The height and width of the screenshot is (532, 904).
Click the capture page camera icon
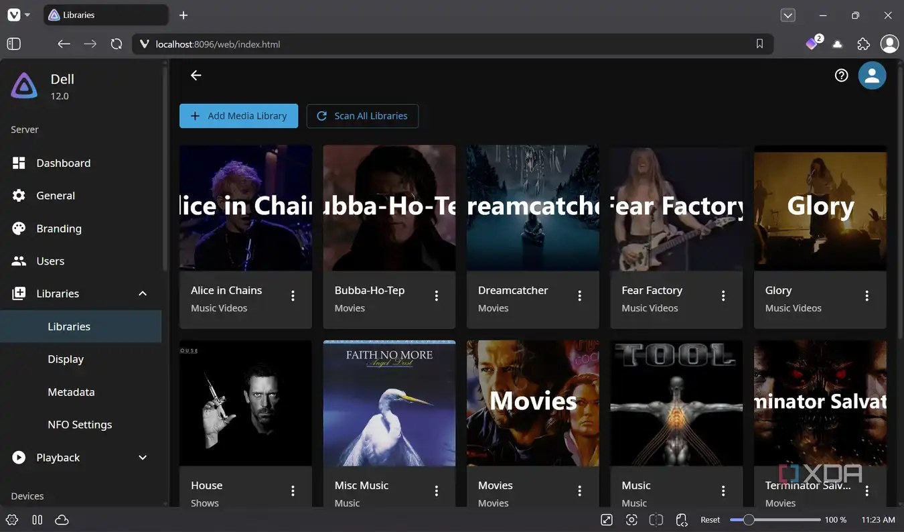(631, 519)
